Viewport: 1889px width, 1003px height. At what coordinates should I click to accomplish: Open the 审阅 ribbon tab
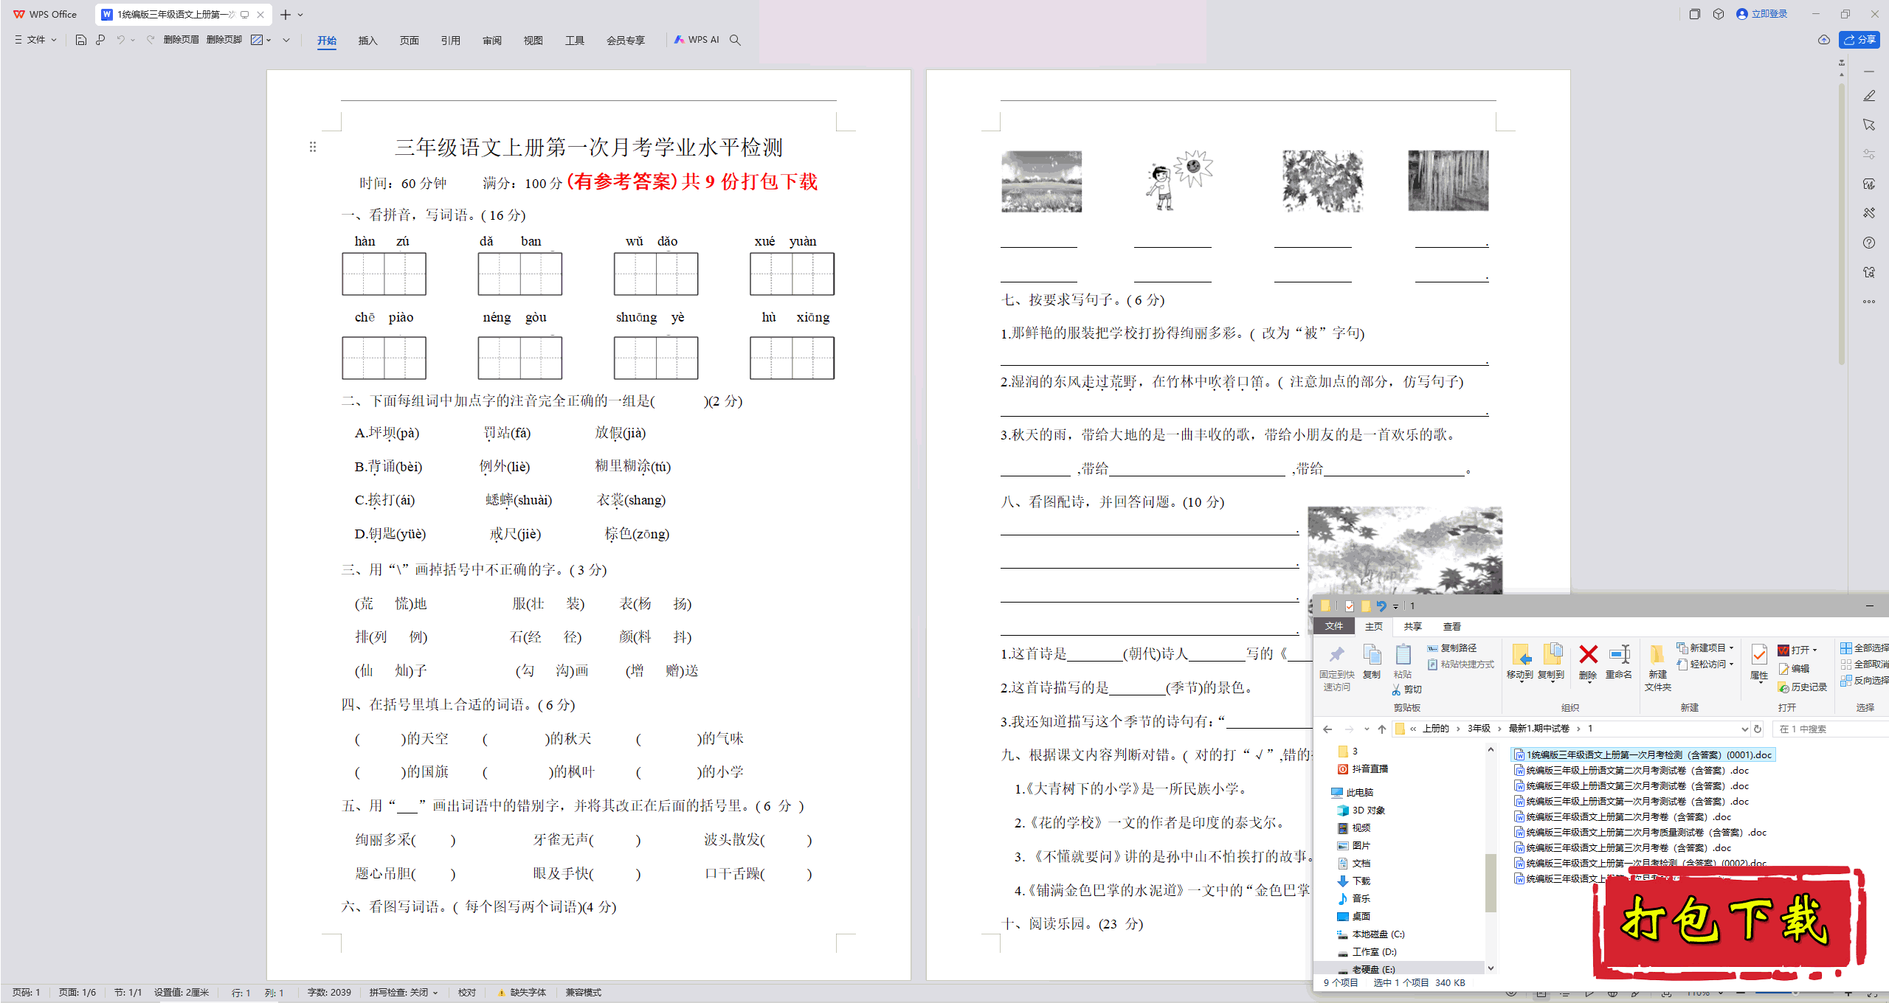(x=491, y=41)
